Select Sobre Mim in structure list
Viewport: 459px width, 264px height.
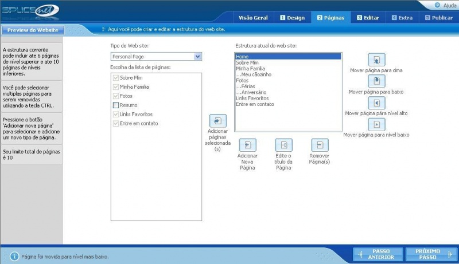[289, 62]
